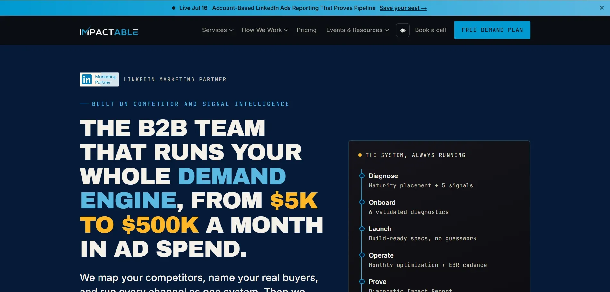Click "6 validated diagnostics" text
Viewport: 610px width, 292px height.
point(409,212)
